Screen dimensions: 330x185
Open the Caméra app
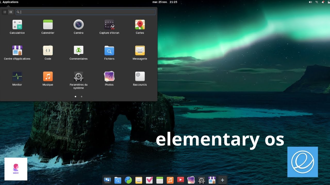pyautogui.click(x=78, y=27)
